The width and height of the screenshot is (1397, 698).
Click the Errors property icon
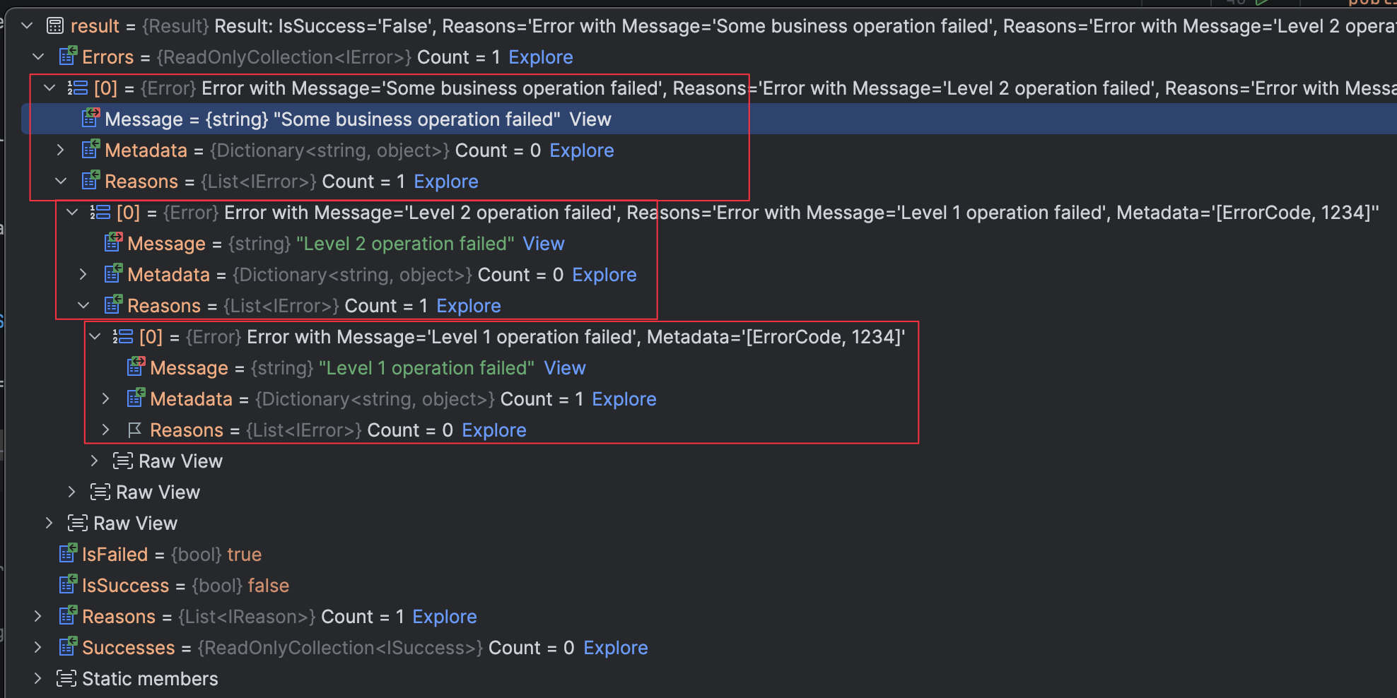coord(68,57)
